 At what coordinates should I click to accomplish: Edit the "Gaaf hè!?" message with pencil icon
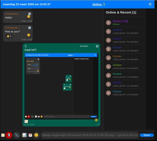click(26, 121)
